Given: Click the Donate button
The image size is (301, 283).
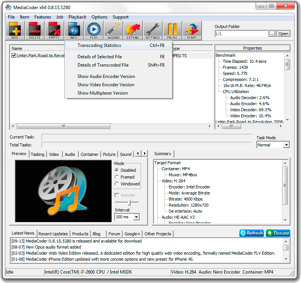Looking at the screenshot, I should 278,233.
